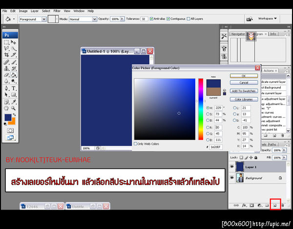The height and width of the screenshot is (229, 293).
Task: Click the rainbow hue slider strip
Action: pyautogui.click(x=201, y=109)
